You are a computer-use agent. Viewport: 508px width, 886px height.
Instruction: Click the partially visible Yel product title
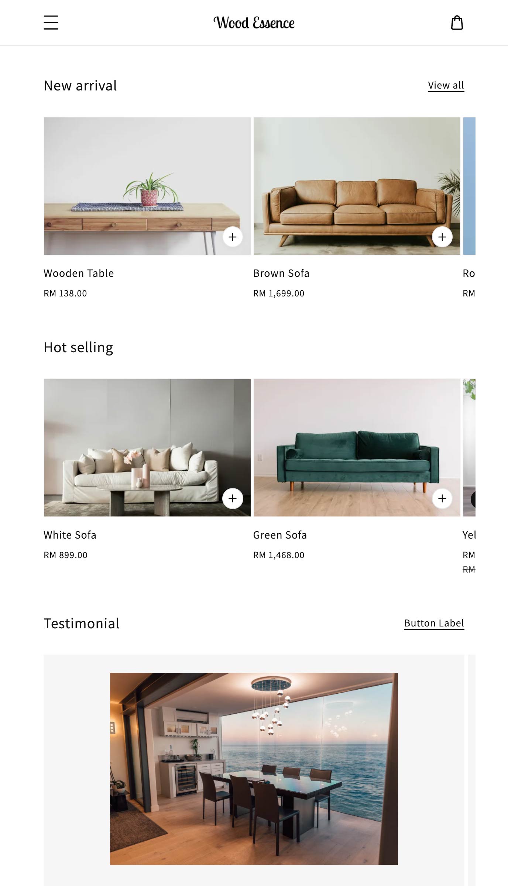pos(469,535)
